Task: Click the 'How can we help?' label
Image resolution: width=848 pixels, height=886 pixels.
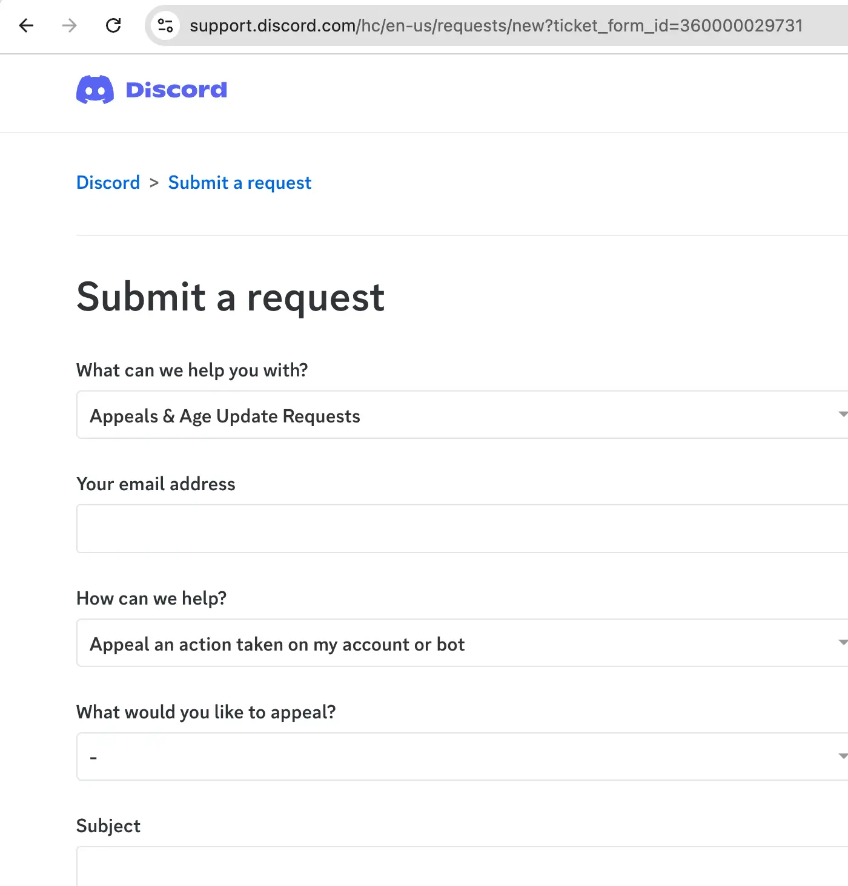Action: tap(151, 598)
